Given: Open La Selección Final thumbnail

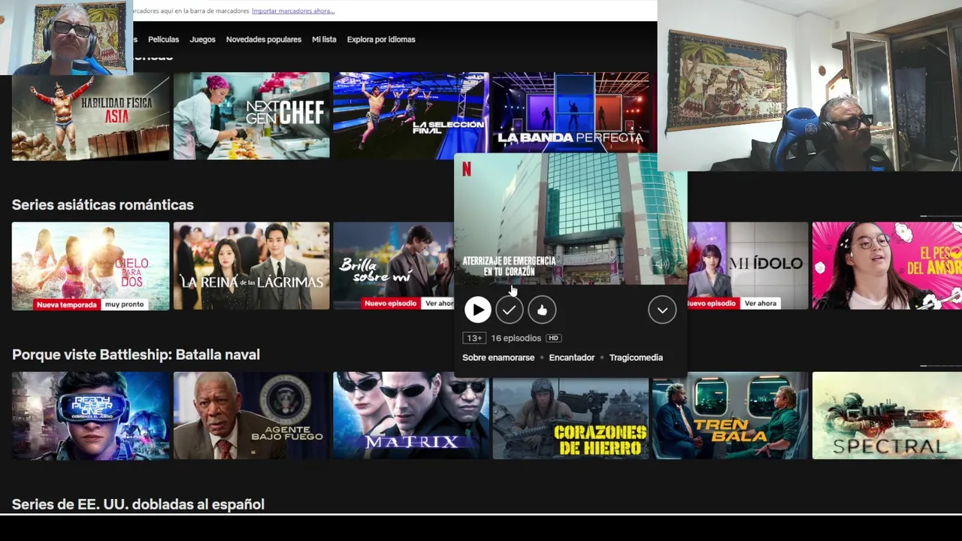Looking at the screenshot, I should (x=410, y=116).
